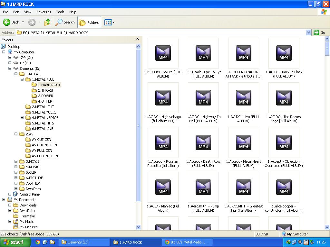This screenshot has height=247, width=330.
Task: Select the AC DC - Live MP4 icon
Action: (x=244, y=98)
